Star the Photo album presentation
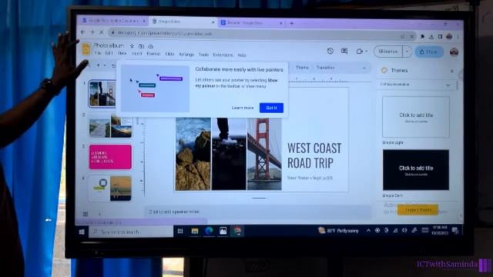This screenshot has width=493, height=277. [x=132, y=46]
